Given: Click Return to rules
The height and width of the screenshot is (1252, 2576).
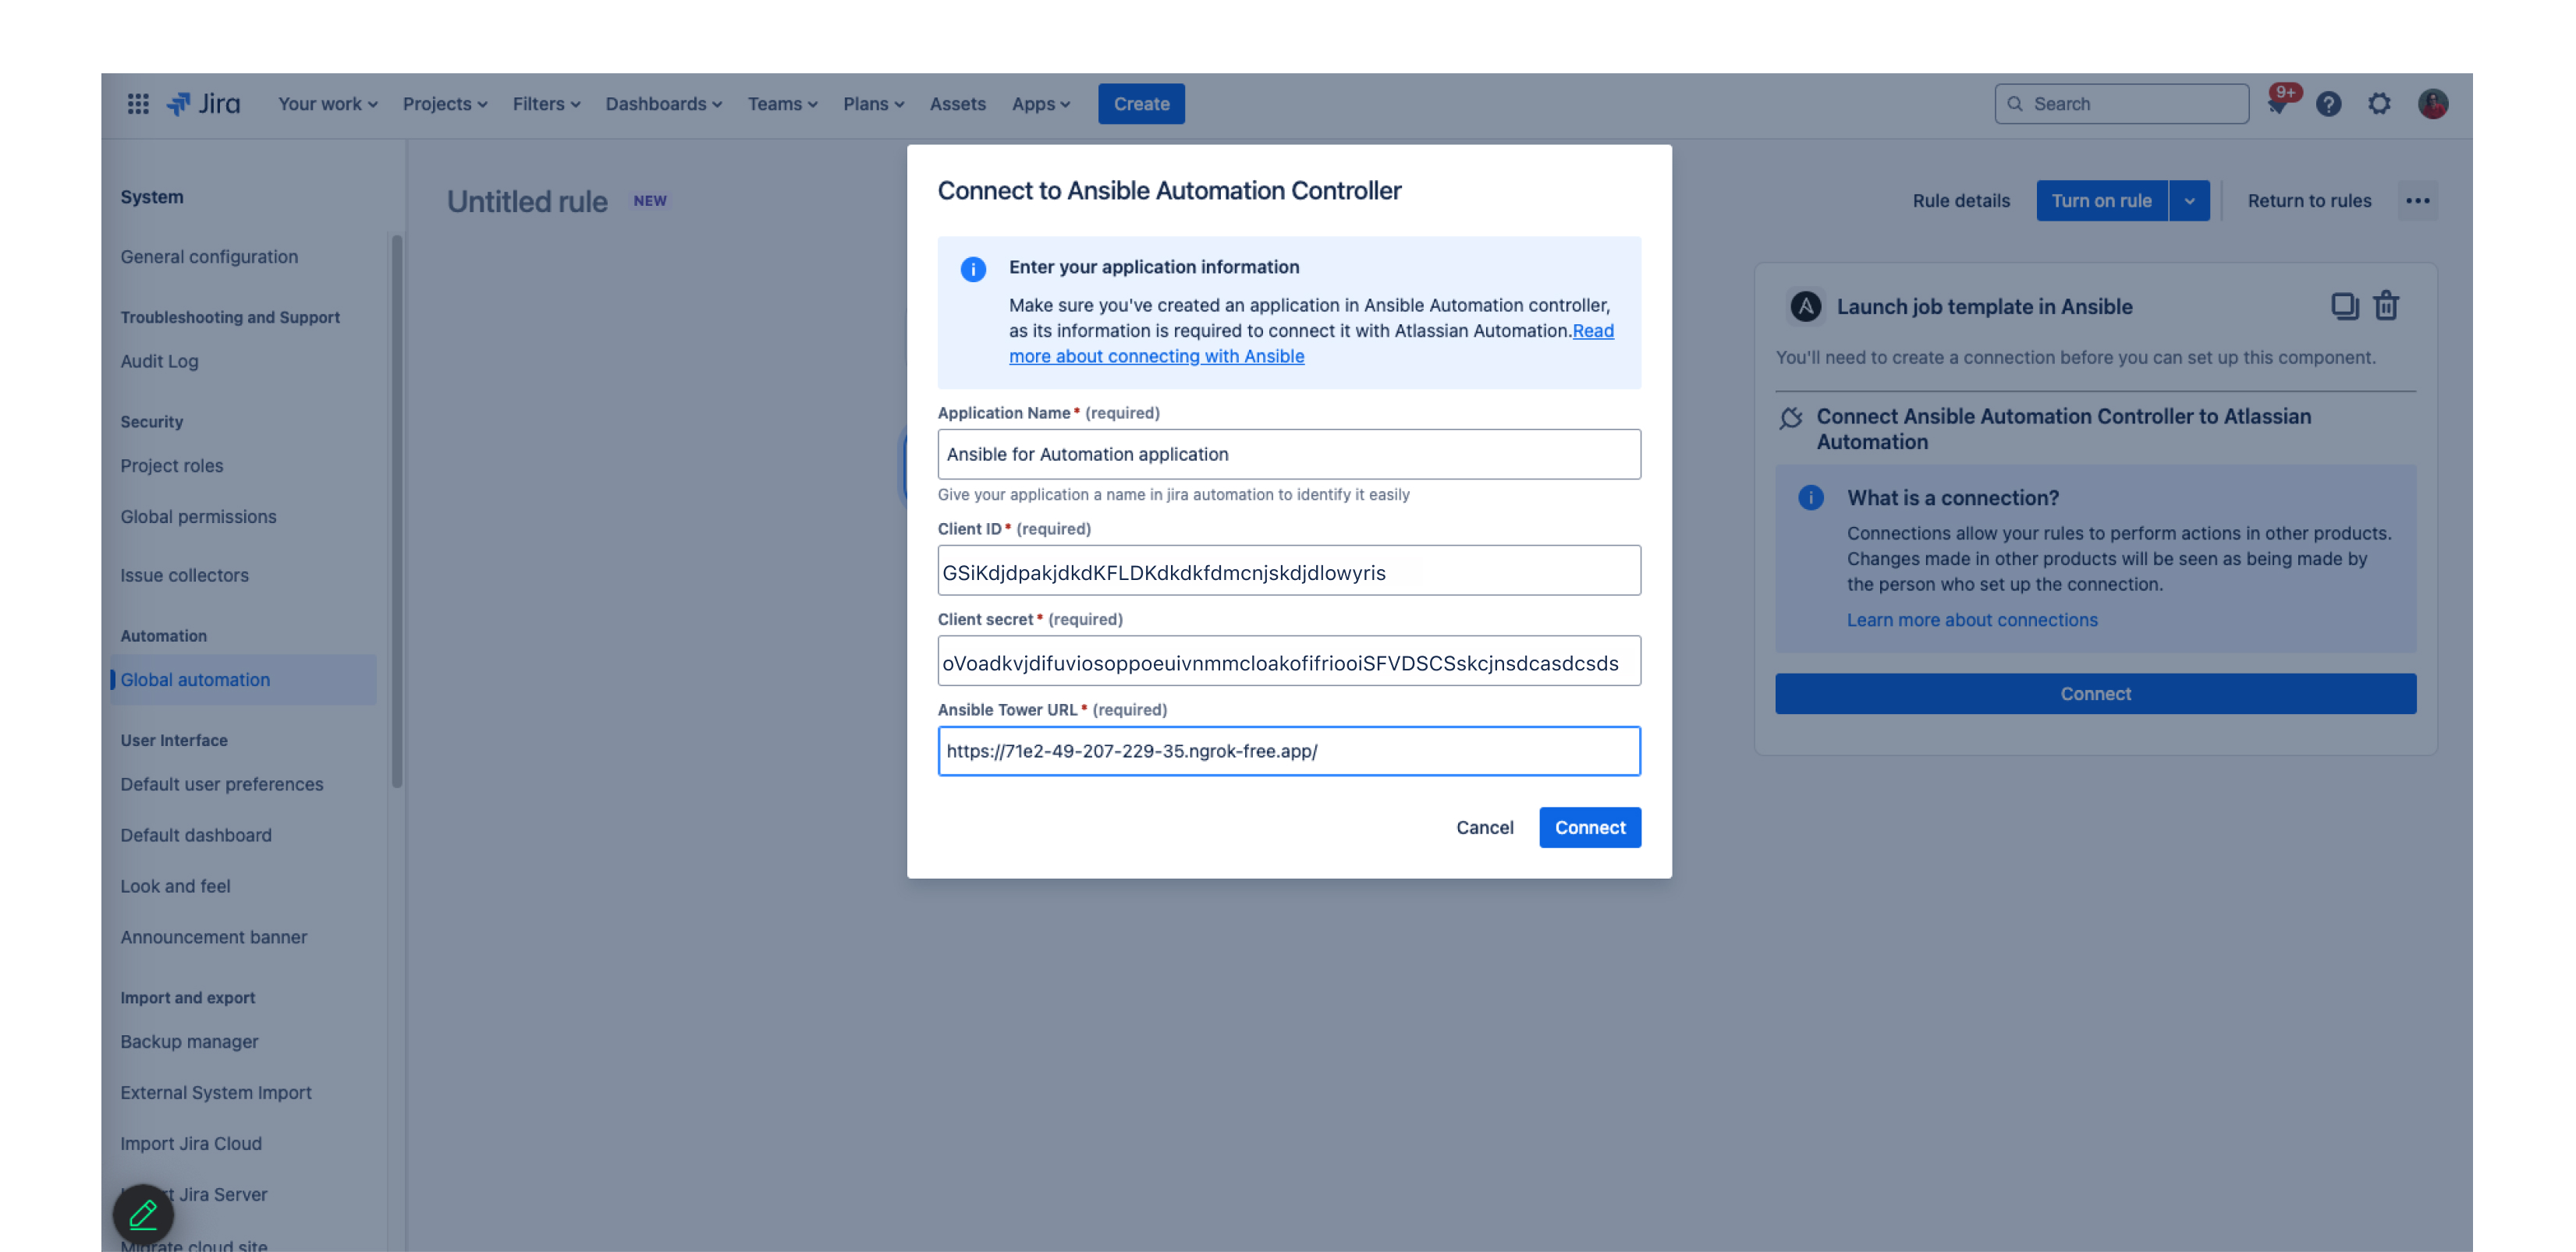Looking at the screenshot, I should coord(2309,200).
